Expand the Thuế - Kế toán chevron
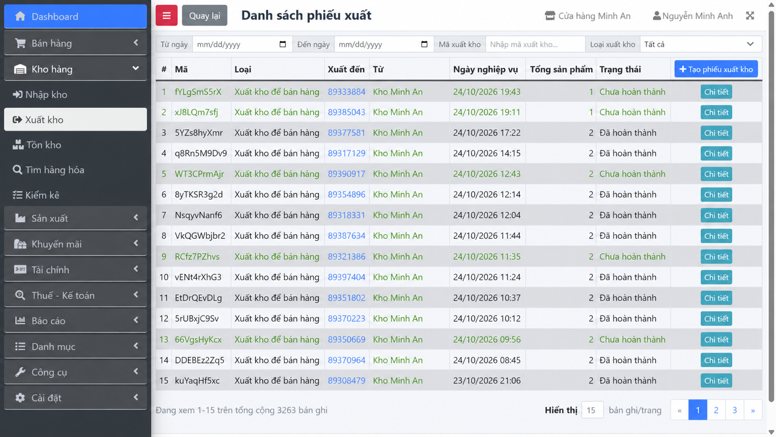 point(136,294)
